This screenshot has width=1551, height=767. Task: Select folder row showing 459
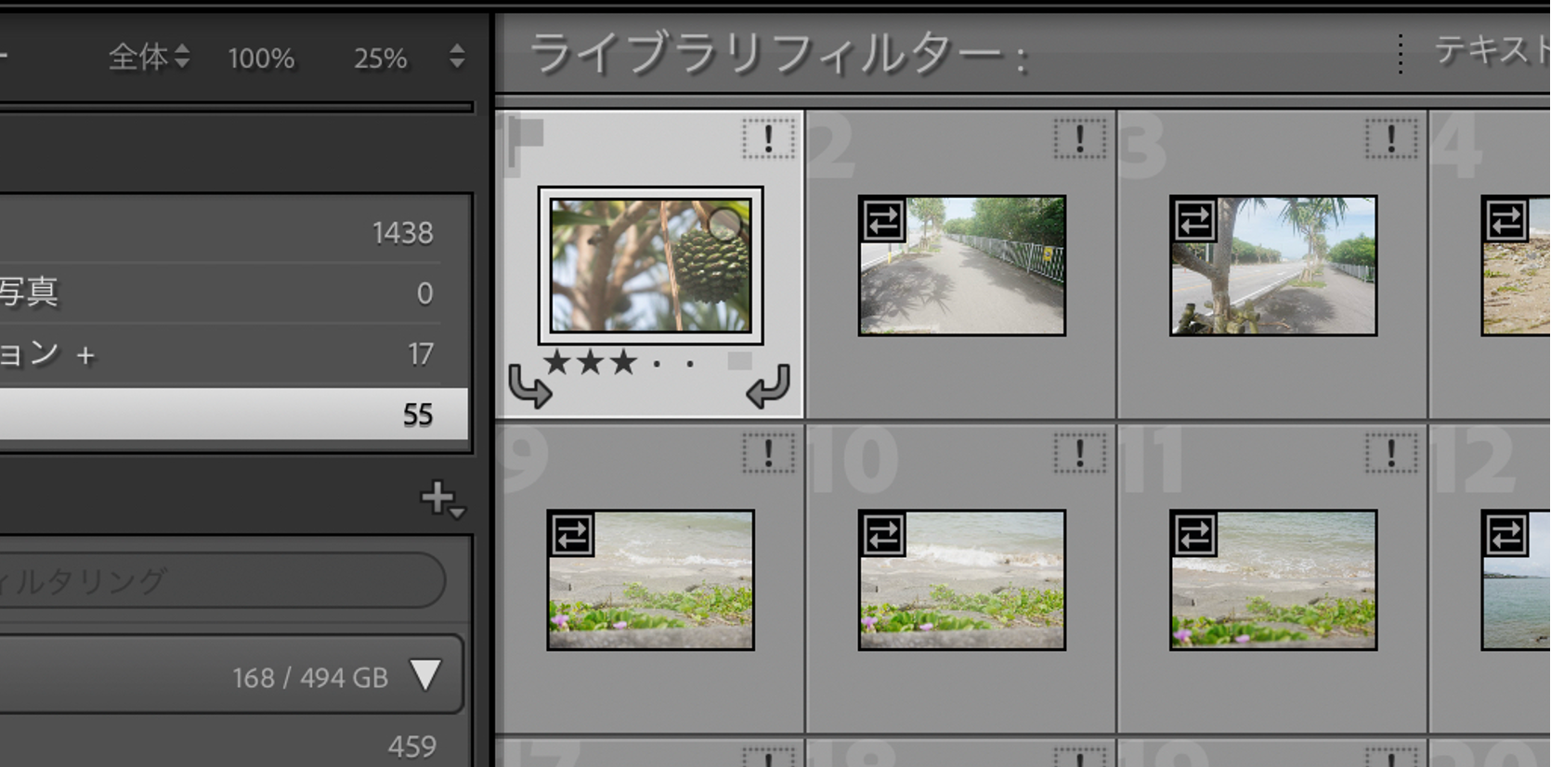[x=234, y=747]
